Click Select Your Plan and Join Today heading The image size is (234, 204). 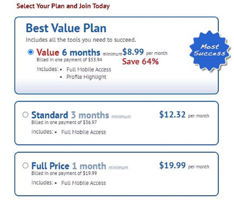(63, 6)
